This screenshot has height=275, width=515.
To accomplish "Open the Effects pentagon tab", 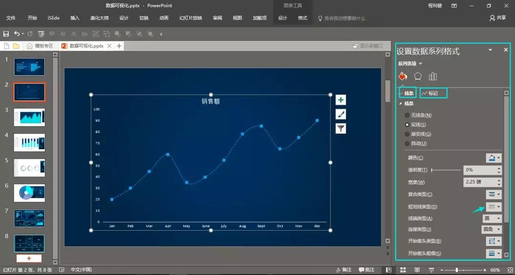I will [417, 76].
